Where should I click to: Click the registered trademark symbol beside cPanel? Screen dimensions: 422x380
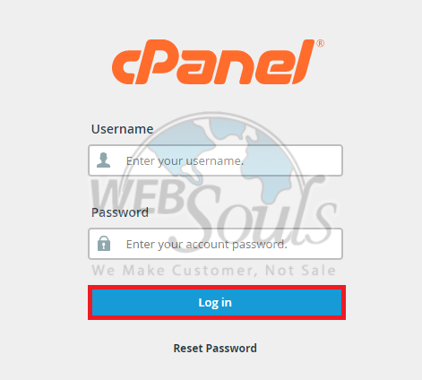(x=320, y=43)
